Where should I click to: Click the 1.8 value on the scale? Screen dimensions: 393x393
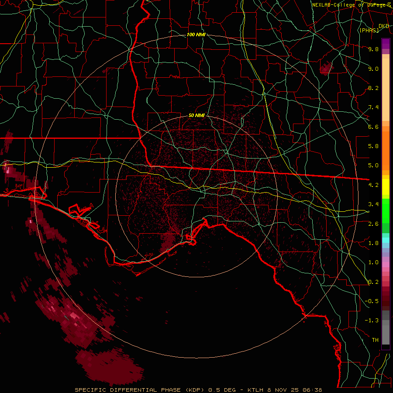point(373,243)
